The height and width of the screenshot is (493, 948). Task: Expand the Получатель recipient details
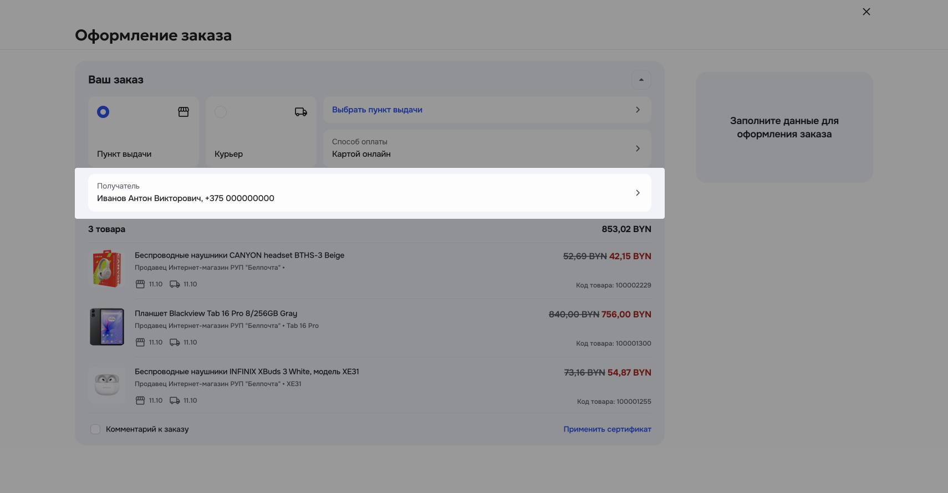(638, 193)
